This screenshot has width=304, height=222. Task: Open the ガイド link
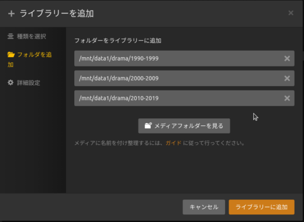(174, 143)
